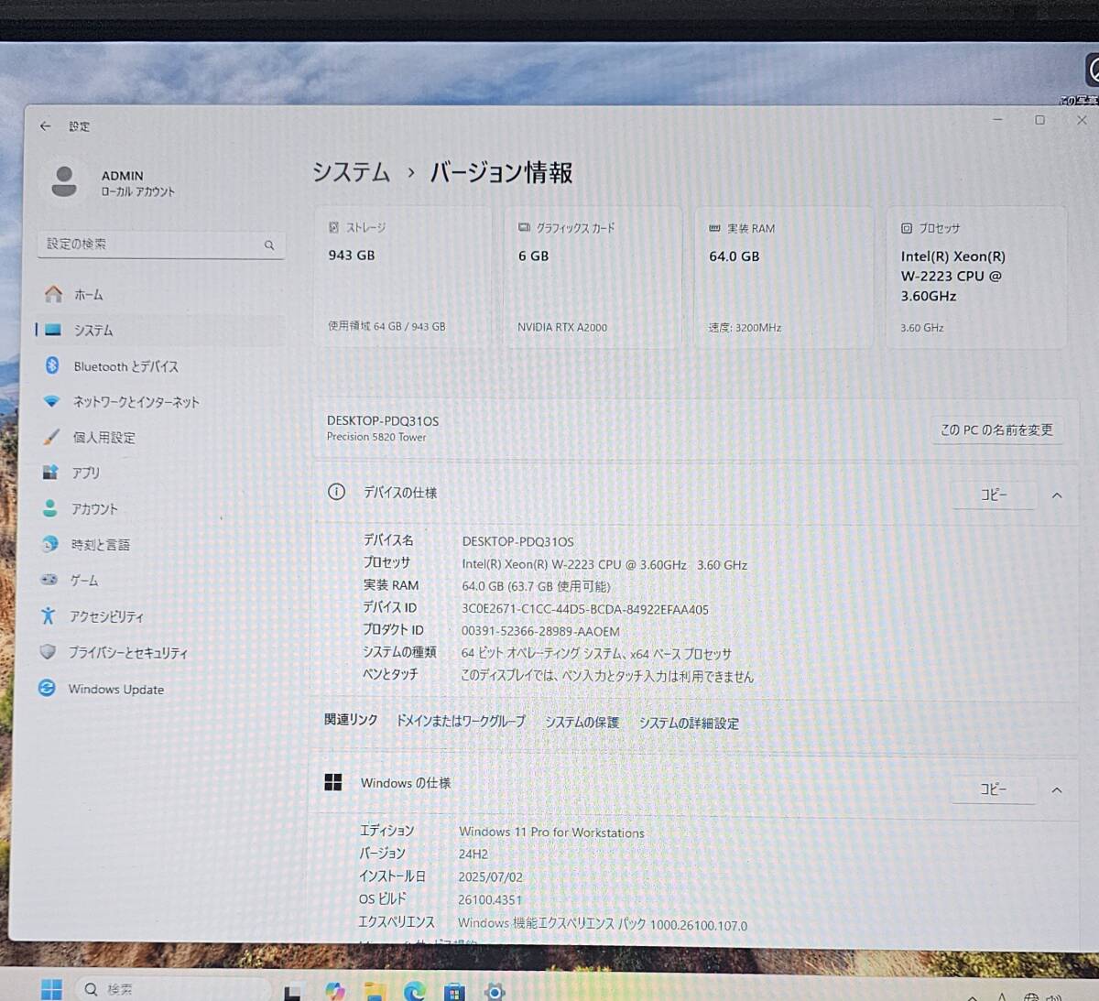Open the Start menu on the taskbar
Screen dimensions: 1099x1001
(52, 989)
